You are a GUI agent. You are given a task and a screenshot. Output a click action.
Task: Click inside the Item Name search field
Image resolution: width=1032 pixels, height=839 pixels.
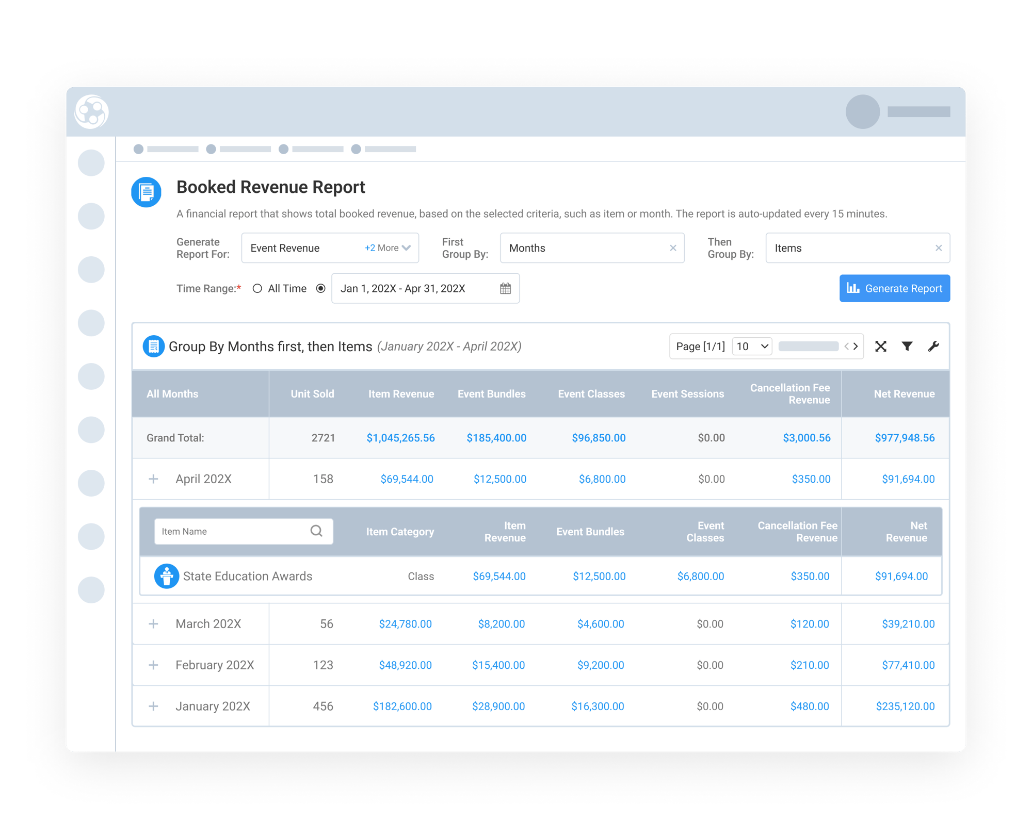point(227,531)
